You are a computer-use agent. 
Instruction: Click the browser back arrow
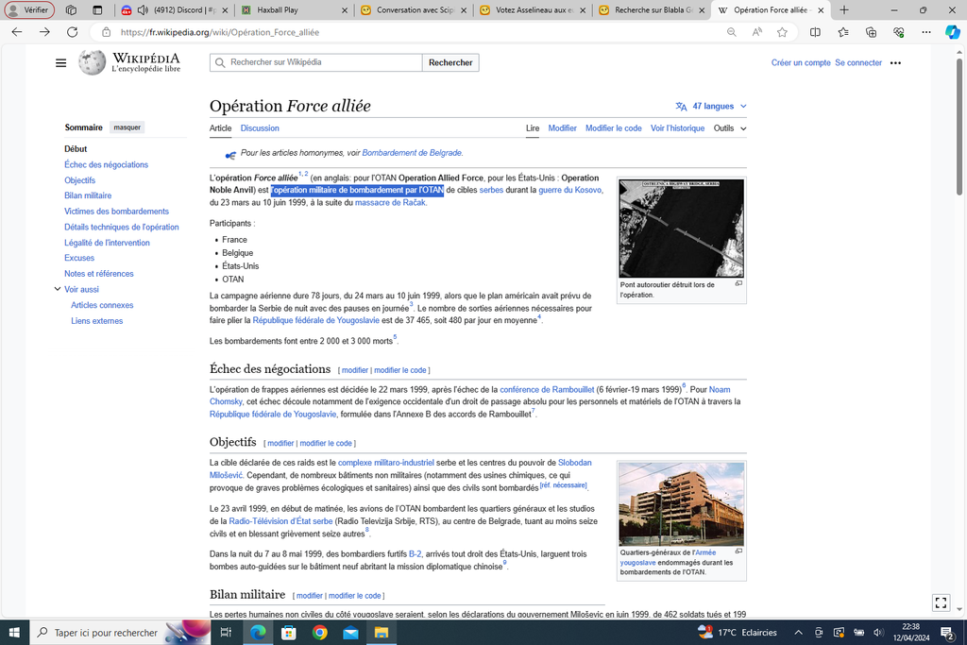coord(17,32)
